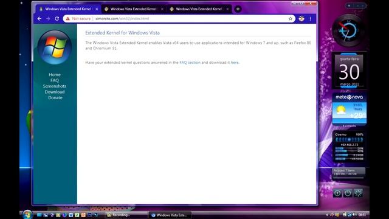Open the meteonova weather gadget
The height and width of the screenshot is (219, 389).
pyautogui.click(x=349, y=109)
